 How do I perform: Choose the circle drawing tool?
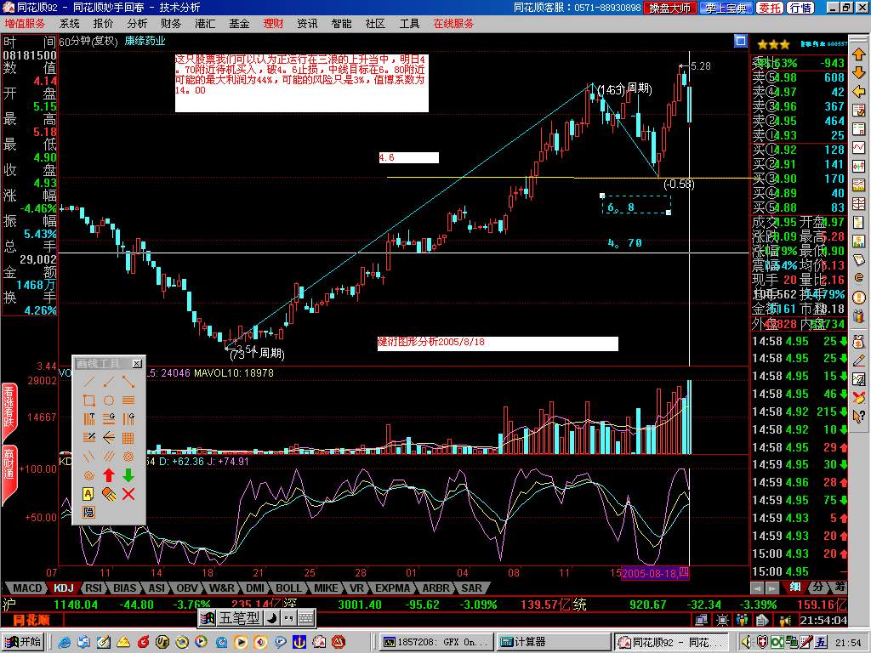point(108,400)
